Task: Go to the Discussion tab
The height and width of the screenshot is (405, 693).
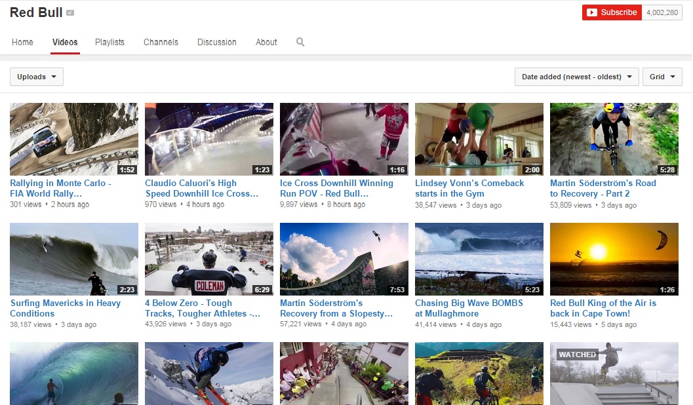Action: (216, 42)
